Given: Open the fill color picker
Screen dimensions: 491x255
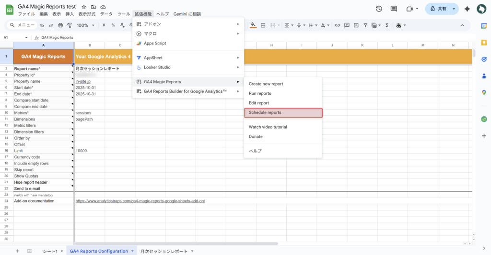Looking at the screenshot, I should [x=253, y=25].
